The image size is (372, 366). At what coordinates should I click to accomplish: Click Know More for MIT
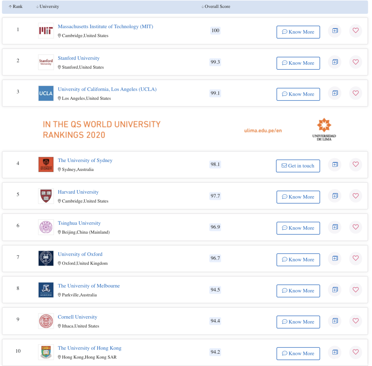point(298,32)
